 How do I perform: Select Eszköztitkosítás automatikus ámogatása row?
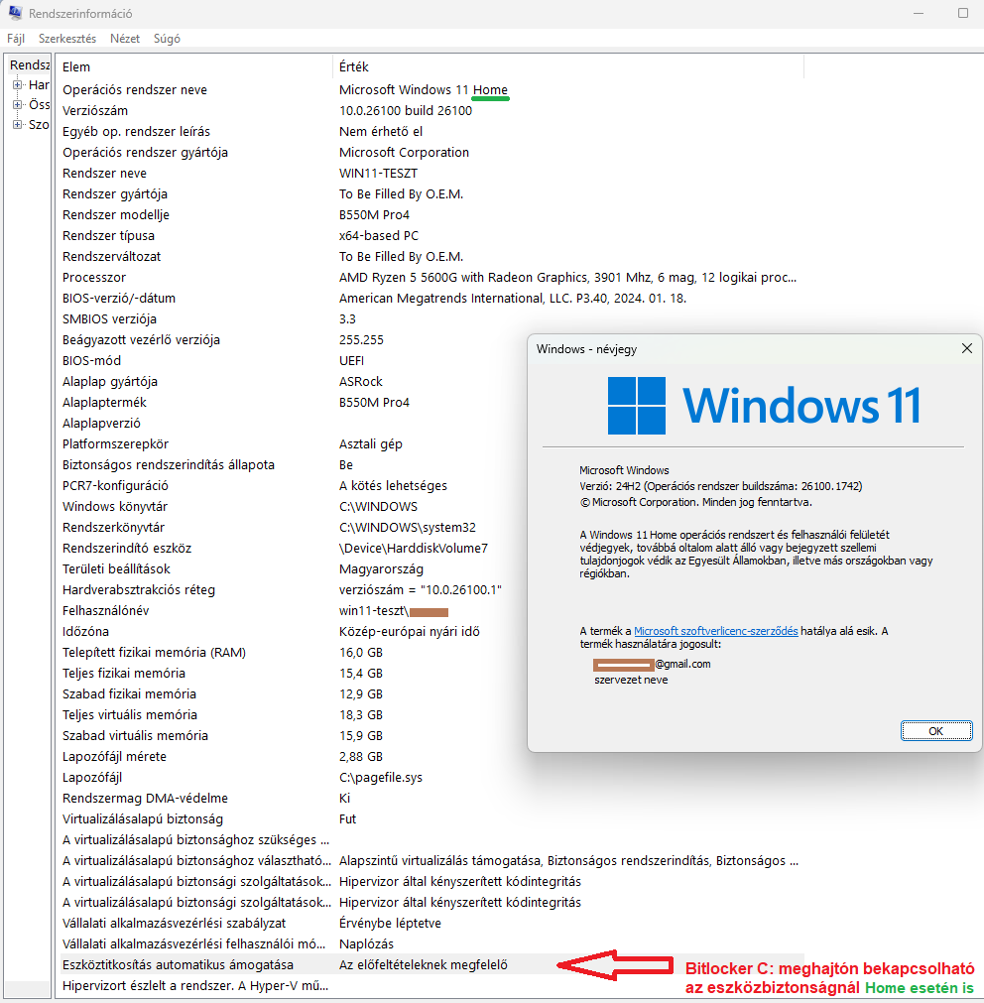(x=432, y=964)
